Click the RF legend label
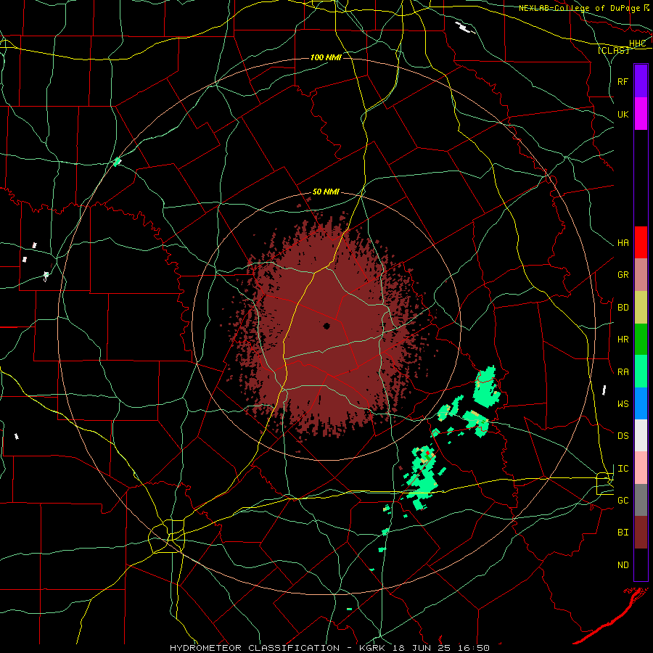The image size is (653, 653). [623, 81]
